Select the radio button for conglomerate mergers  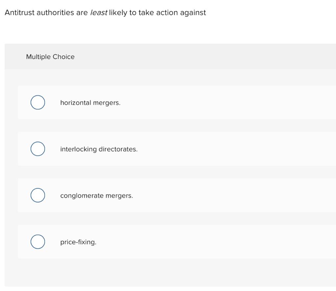tap(37, 195)
